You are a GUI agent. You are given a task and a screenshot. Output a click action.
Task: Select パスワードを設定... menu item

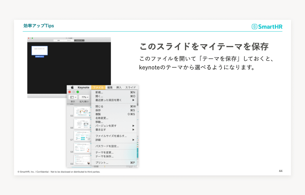click(107, 146)
